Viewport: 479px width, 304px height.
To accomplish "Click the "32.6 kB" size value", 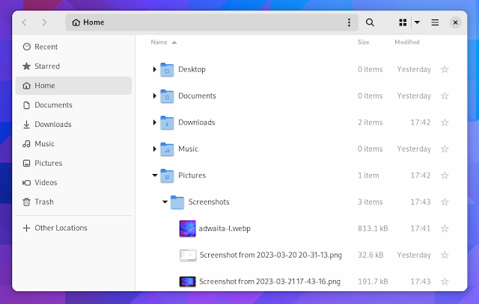I will pos(370,255).
